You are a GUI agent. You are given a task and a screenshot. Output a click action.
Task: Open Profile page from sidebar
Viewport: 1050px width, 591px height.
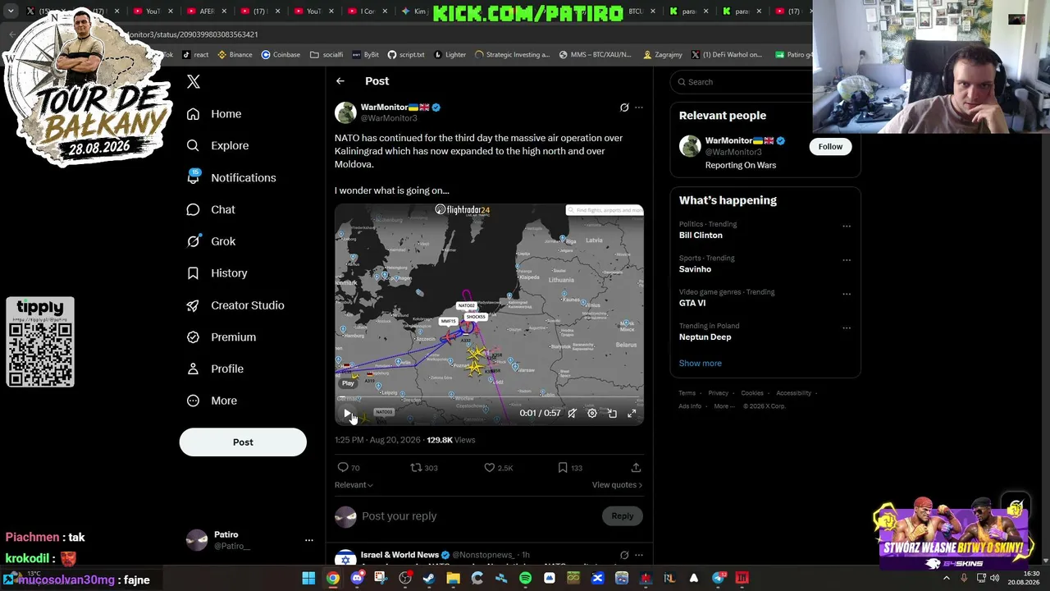[x=215, y=369]
